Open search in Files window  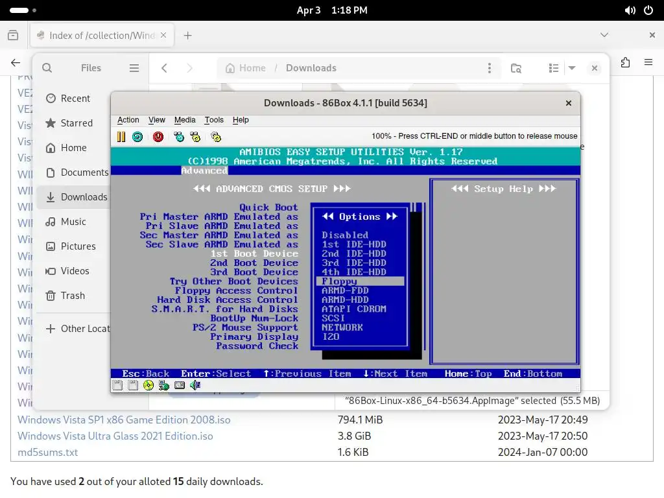tap(47, 67)
